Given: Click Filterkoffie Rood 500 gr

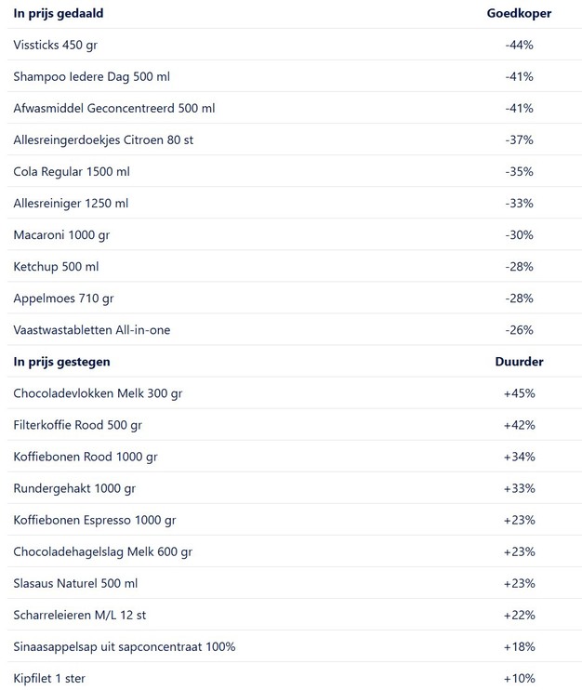Looking at the screenshot, I should tap(77, 424).
